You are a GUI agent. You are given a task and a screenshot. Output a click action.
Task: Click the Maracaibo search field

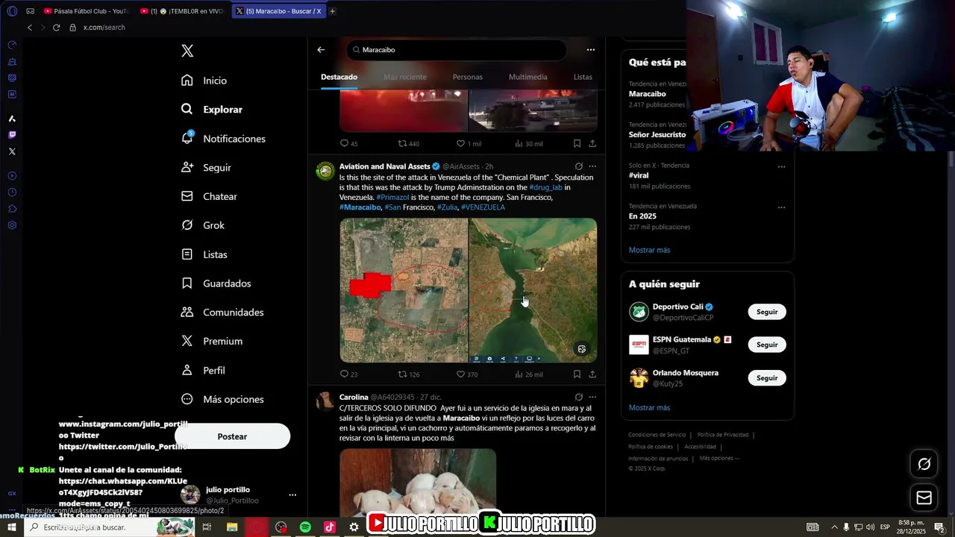pos(457,50)
